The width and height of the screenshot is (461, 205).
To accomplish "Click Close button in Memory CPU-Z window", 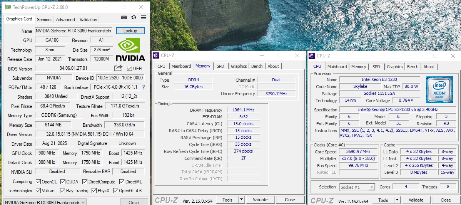I will pos(290,200).
